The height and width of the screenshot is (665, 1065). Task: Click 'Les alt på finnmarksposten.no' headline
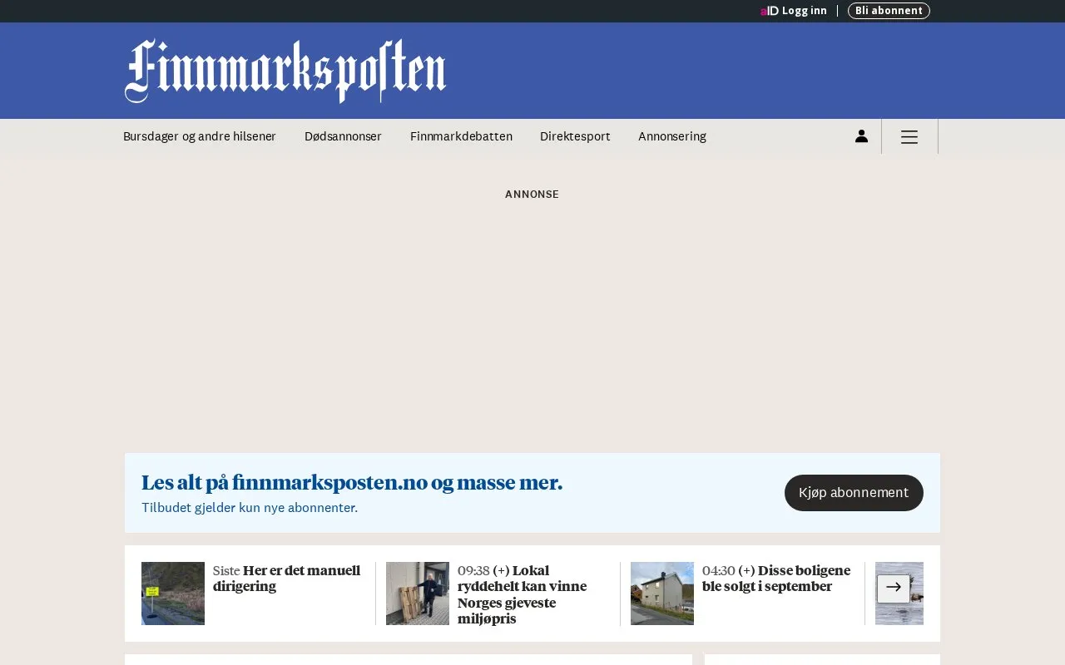coord(352,483)
